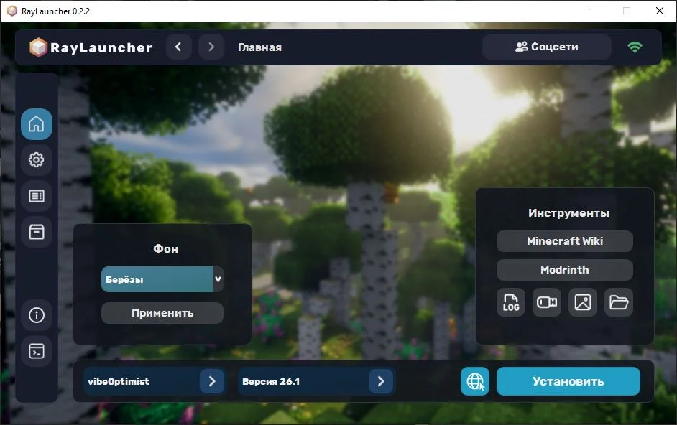
Task: Open the console terminal icon
Action: click(36, 351)
